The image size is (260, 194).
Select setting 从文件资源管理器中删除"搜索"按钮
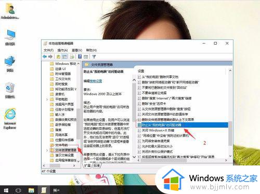[x=166, y=109]
